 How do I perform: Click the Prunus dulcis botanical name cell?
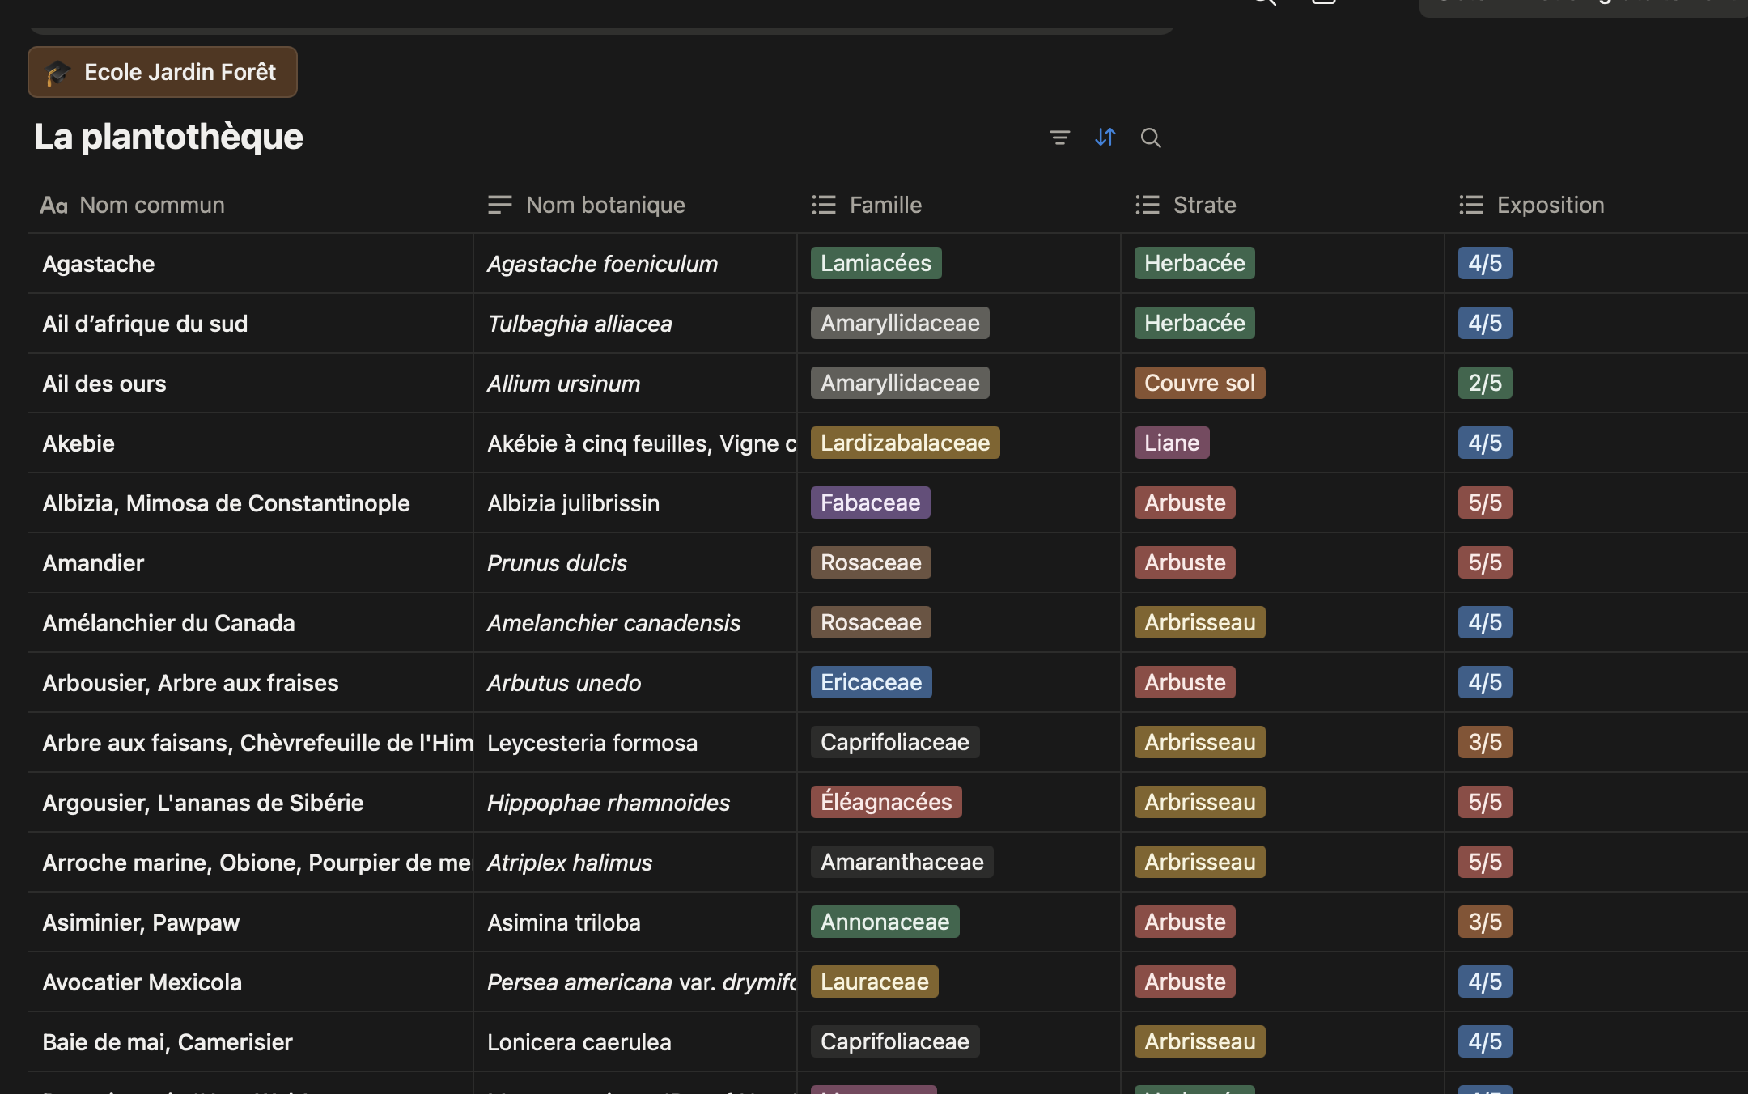pos(557,563)
